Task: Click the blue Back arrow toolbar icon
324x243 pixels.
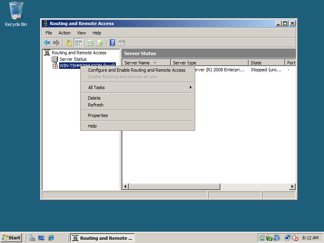Action: (x=47, y=43)
